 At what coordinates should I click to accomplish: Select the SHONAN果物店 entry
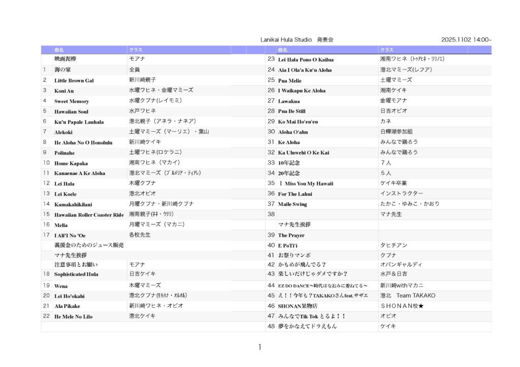(298, 306)
